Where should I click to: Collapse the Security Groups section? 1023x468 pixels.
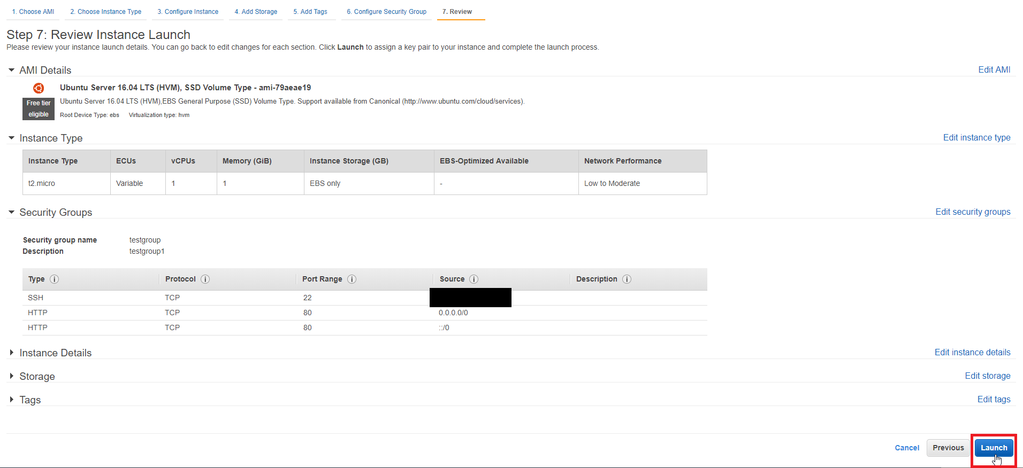(x=11, y=212)
